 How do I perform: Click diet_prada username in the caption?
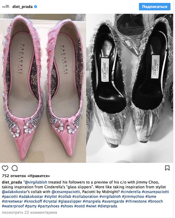click(12, 182)
